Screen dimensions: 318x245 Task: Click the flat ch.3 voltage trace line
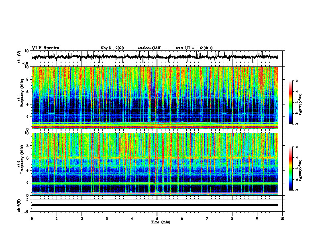click(155, 205)
